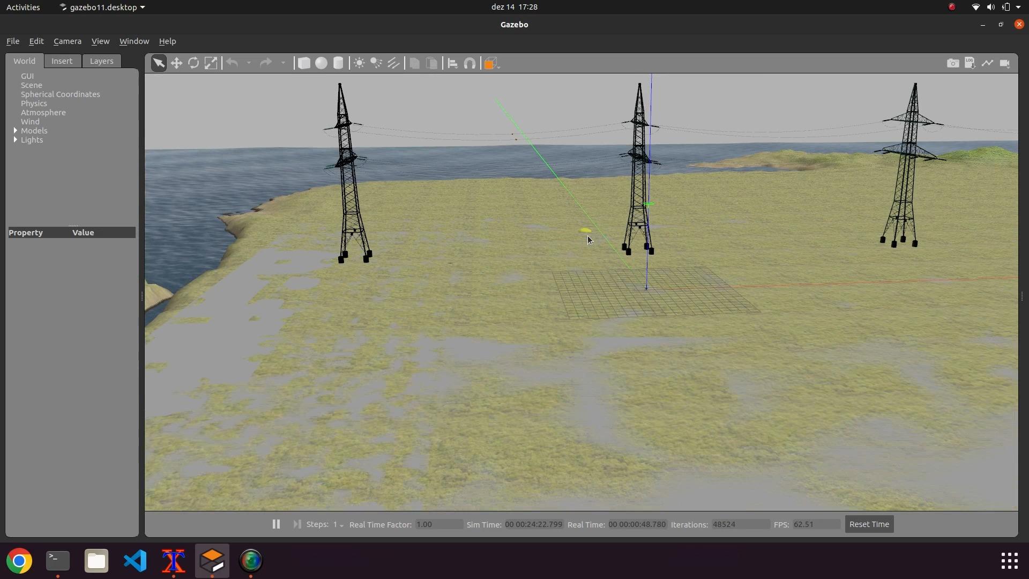Insert a sphere shape
The image size is (1029, 579).
coord(321,63)
